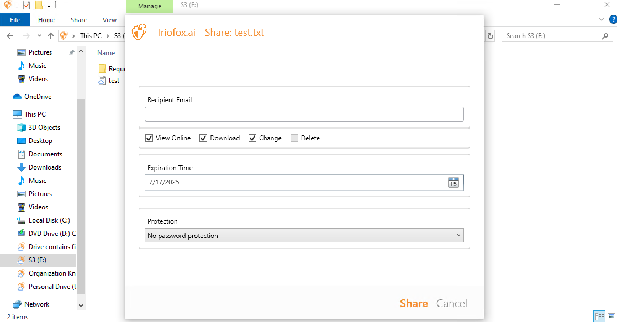Go up one folder level arrow
This screenshot has height=322, width=617.
coord(51,36)
